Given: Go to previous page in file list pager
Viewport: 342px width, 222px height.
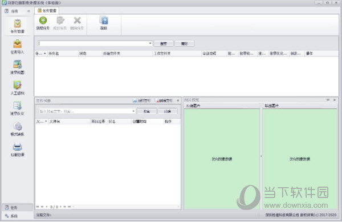Looking at the screenshot, I should [46, 207].
